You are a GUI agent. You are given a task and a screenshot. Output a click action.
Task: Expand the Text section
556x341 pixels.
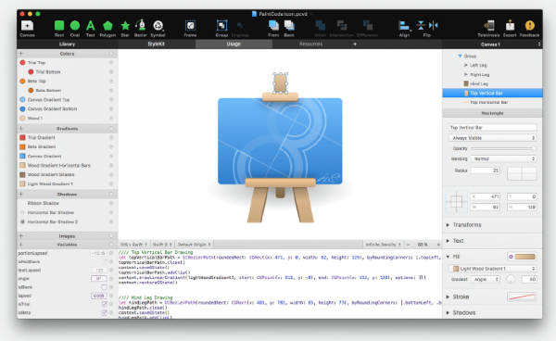(x=448, y=241)
